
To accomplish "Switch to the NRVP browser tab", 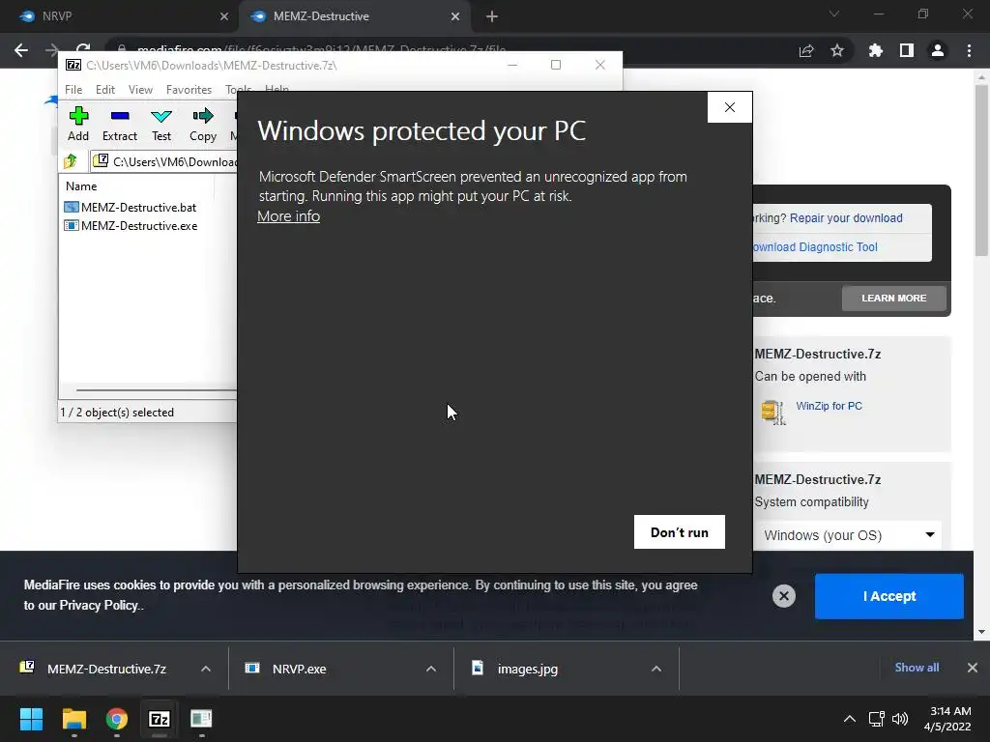I will pos(119,16).
